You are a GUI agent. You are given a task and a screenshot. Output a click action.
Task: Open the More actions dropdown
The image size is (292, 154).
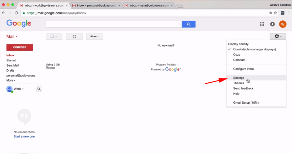(95, 37)
